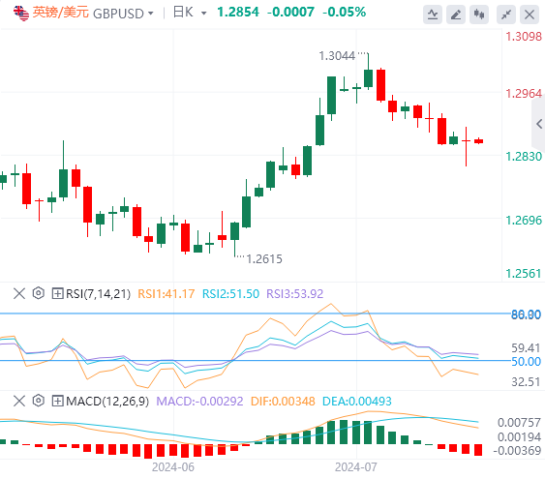This screenshot has height=479, width=545.
Task: Click the MACD(12,26,9) label
Action: [x=107, y=402]
